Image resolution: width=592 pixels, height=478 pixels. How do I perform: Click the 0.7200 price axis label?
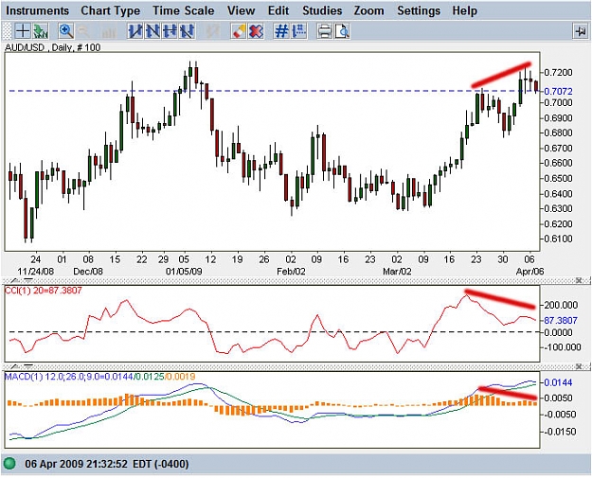[x=558, y=73]
